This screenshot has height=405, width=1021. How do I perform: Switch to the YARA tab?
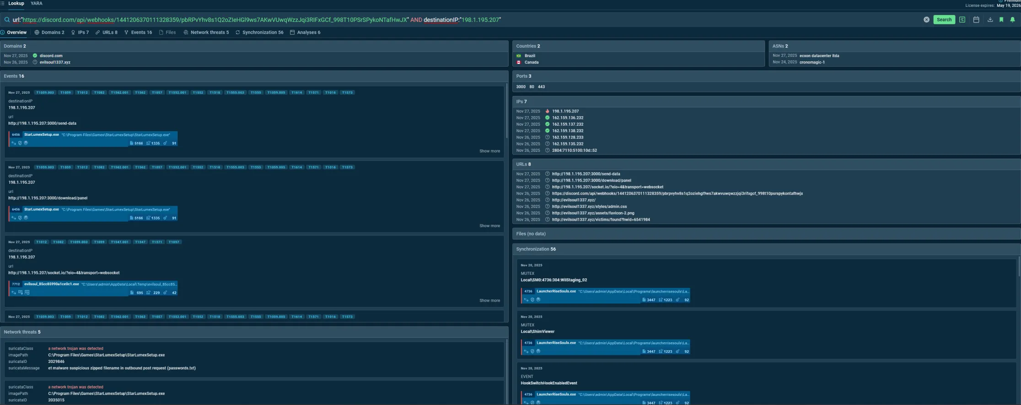pyautogui.click(x=37, y=3)
